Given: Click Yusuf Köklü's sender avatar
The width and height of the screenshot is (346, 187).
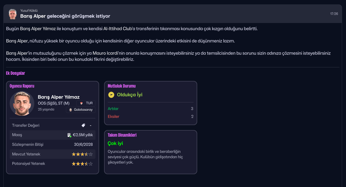Looking at the screenshot, I should click(x=12, y=14).
